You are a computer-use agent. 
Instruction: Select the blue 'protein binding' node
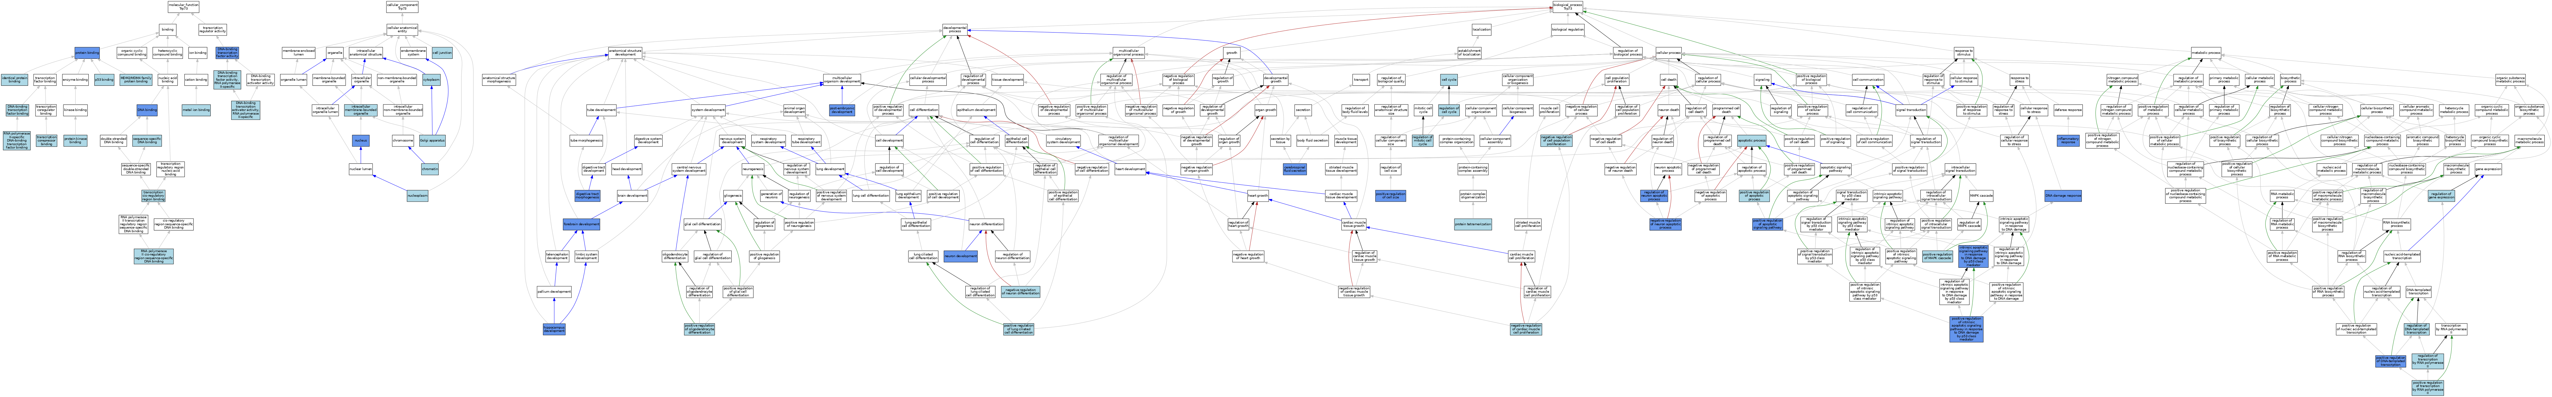[87, 52]
